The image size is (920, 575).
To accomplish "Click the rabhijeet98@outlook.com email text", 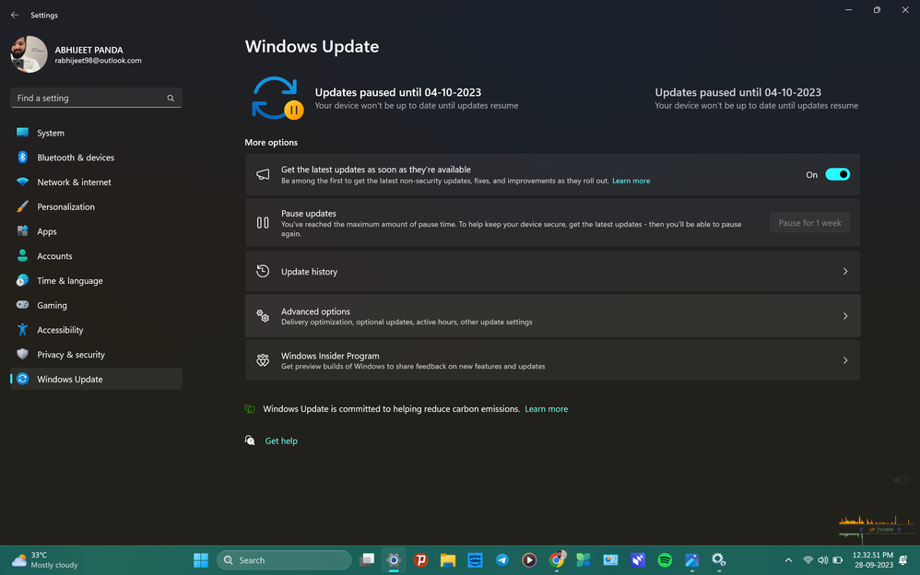I will 98,61.
